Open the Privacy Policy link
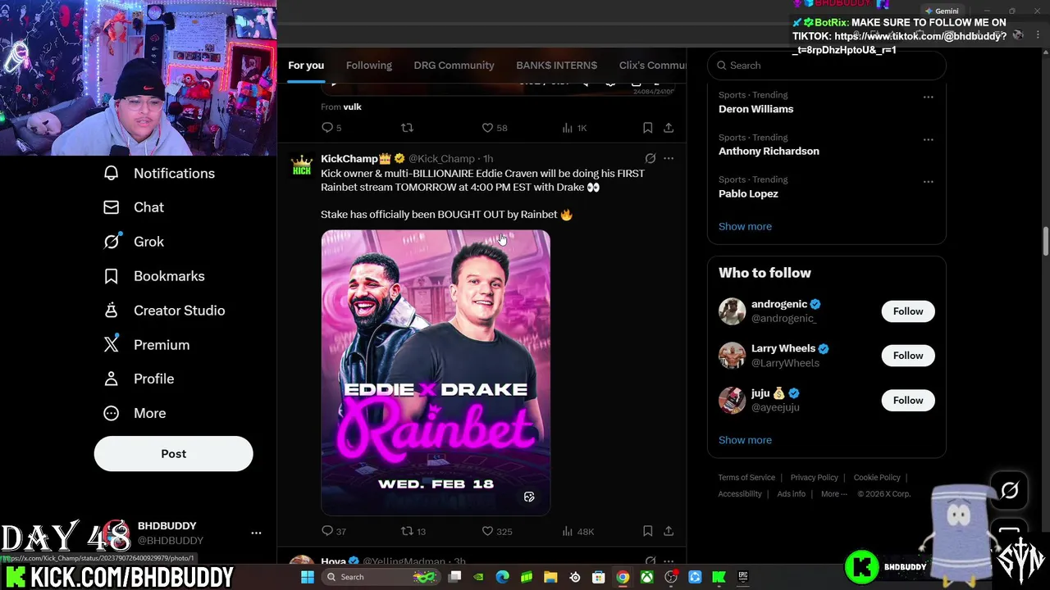The width and height of the screenshot is (1050, 590). tap(814, 478)
